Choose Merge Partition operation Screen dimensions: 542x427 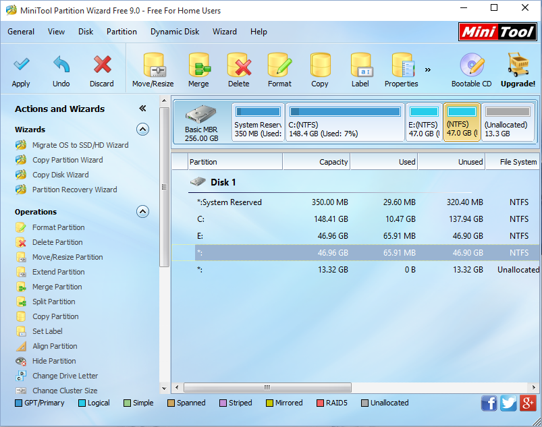coord(57,287)
